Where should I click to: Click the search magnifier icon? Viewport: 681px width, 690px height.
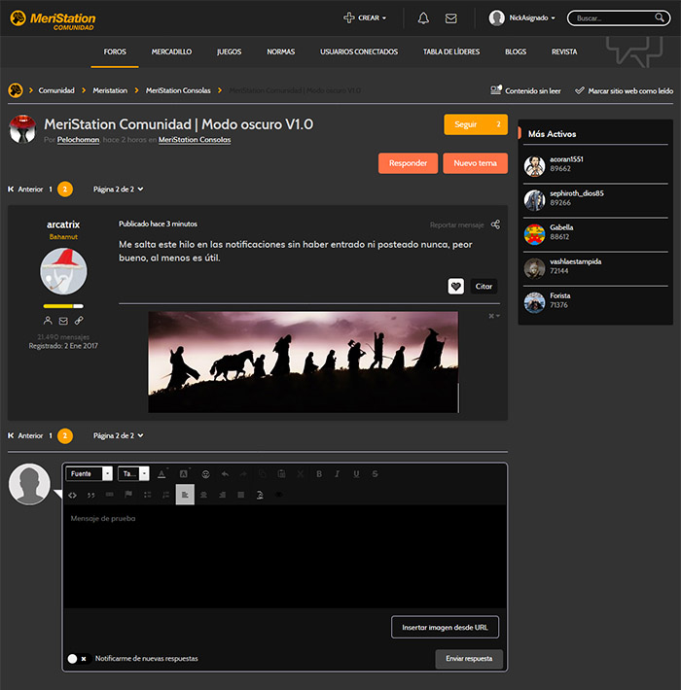pyautogui.click(x=660, y=17)
